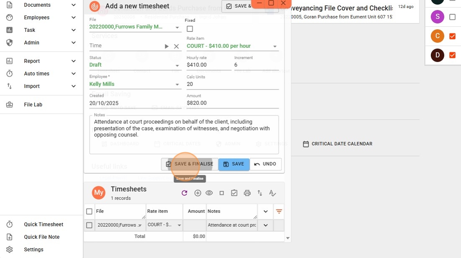Screen dimensions: 461x258
Task: Start the Time field timer play icon
Action: (167, 46)
